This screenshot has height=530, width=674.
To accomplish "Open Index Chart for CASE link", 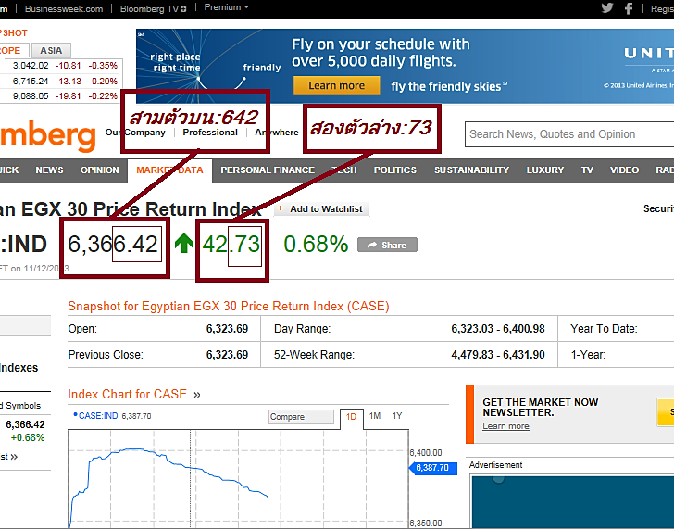I will 127,394.
